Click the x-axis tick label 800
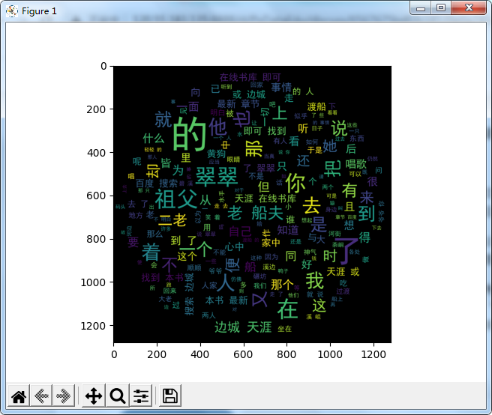This screenshot has width=492, height=415. 286,354
